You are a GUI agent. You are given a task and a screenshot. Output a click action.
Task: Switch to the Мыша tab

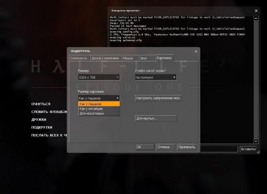pos(130,58)
